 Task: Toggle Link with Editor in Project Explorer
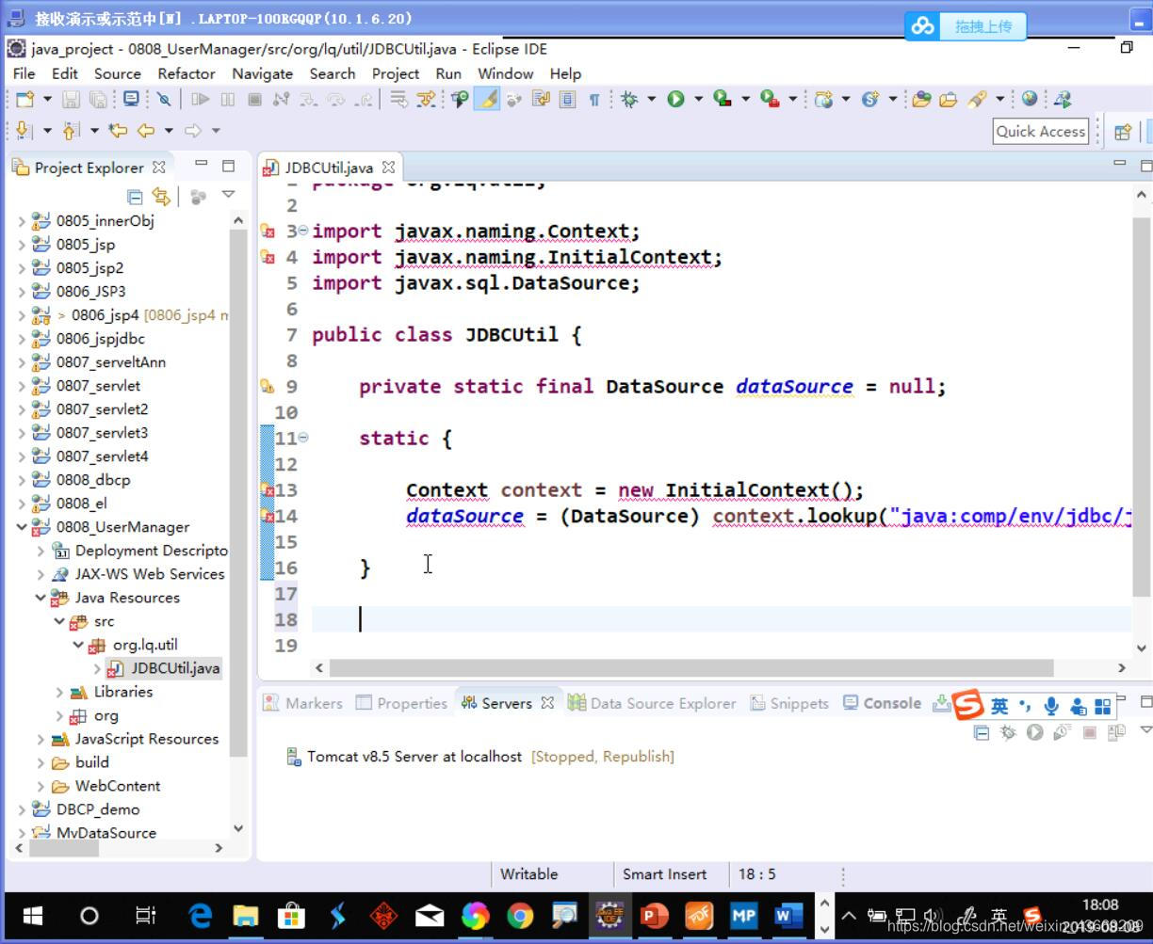click(162, 196)
